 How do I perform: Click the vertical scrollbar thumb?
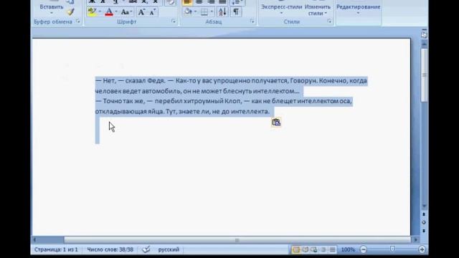coord(424,75)
